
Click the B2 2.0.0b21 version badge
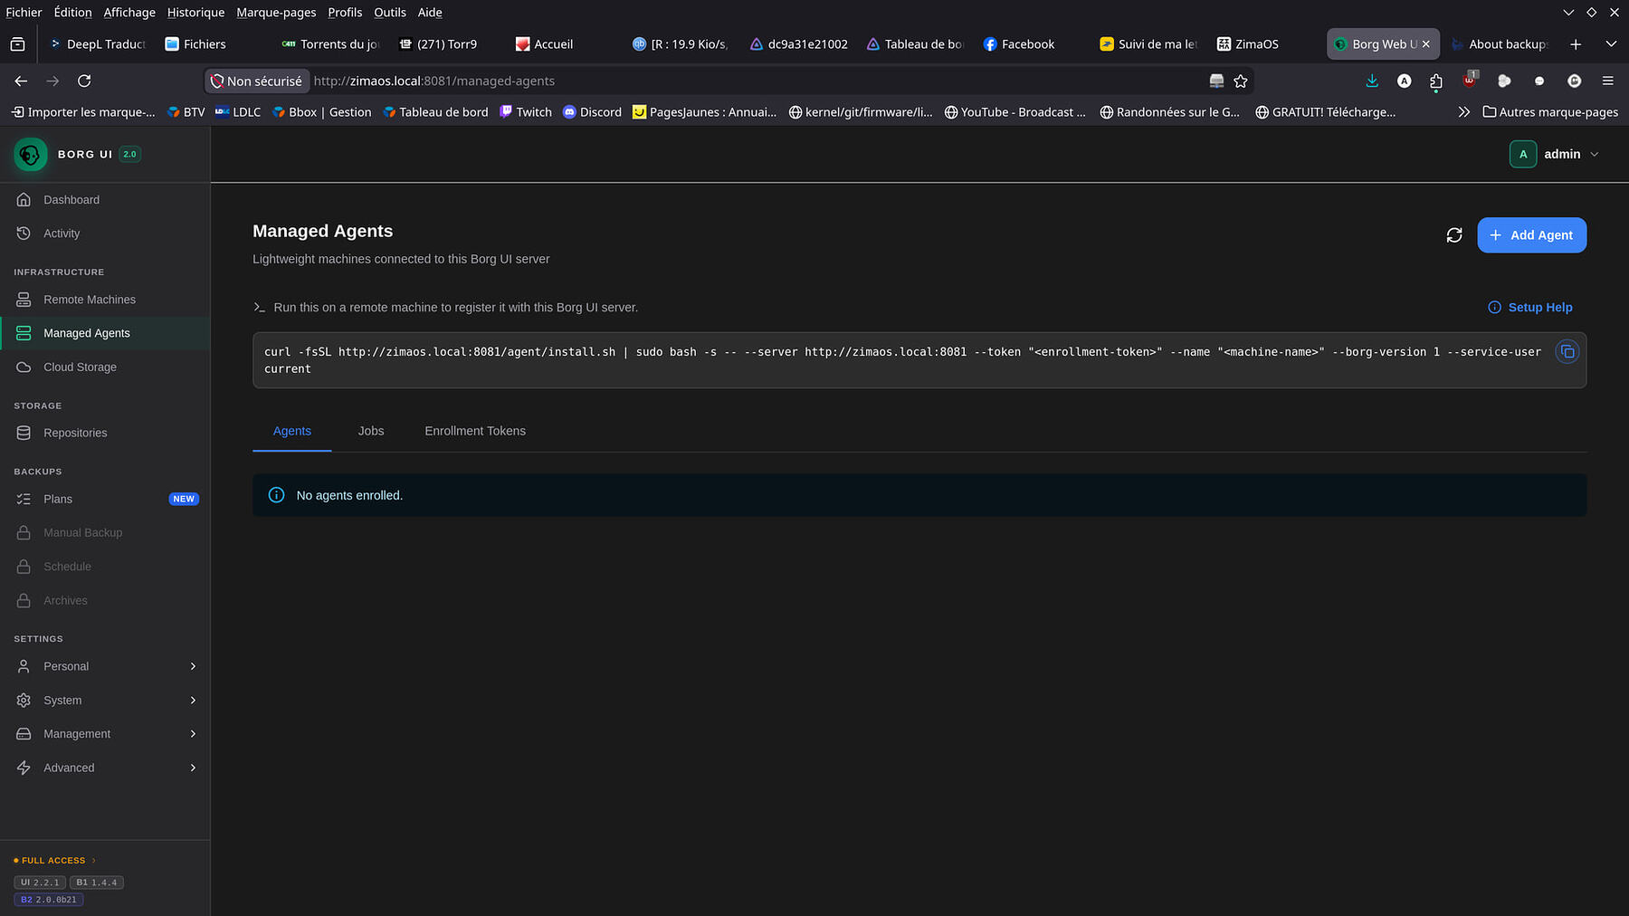click(x=49, y=900)
